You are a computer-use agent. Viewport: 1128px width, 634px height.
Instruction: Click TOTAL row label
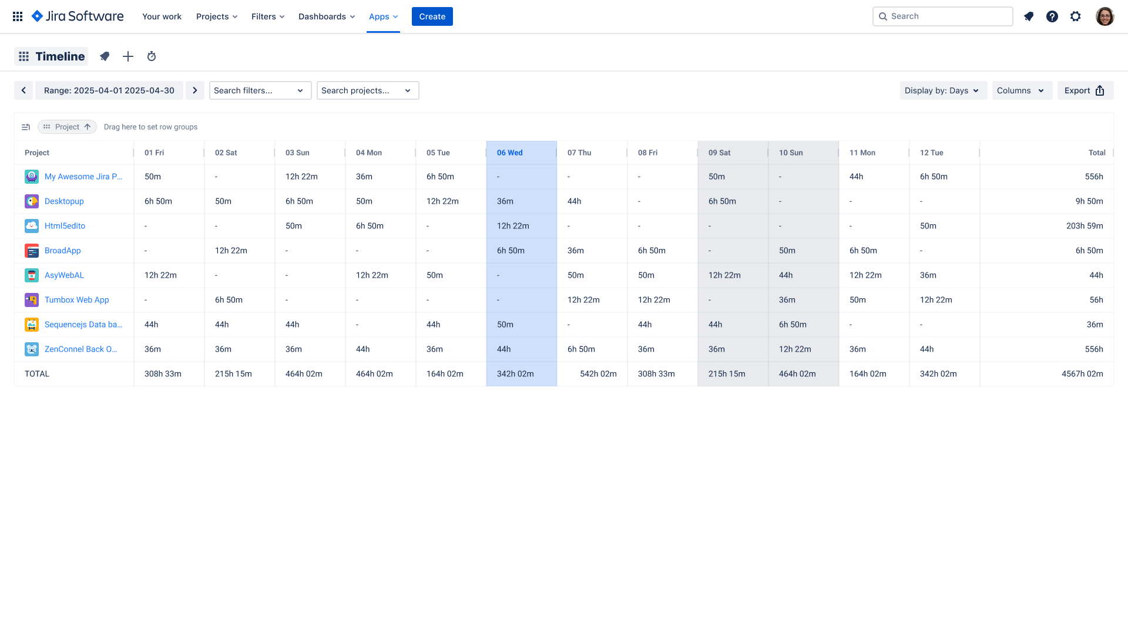pyautogui.click(x=37, y=374)
